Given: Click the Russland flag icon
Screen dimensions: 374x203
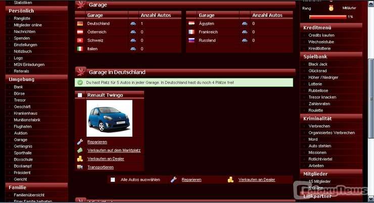Looking at the screenshot, I should coord(192,40).
